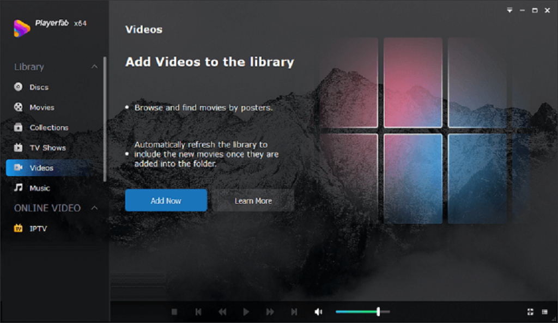Image resolution: width=558 pixels, height=323 pixels.
Task: Toggle the playlist panel icon
Action: 545,312
